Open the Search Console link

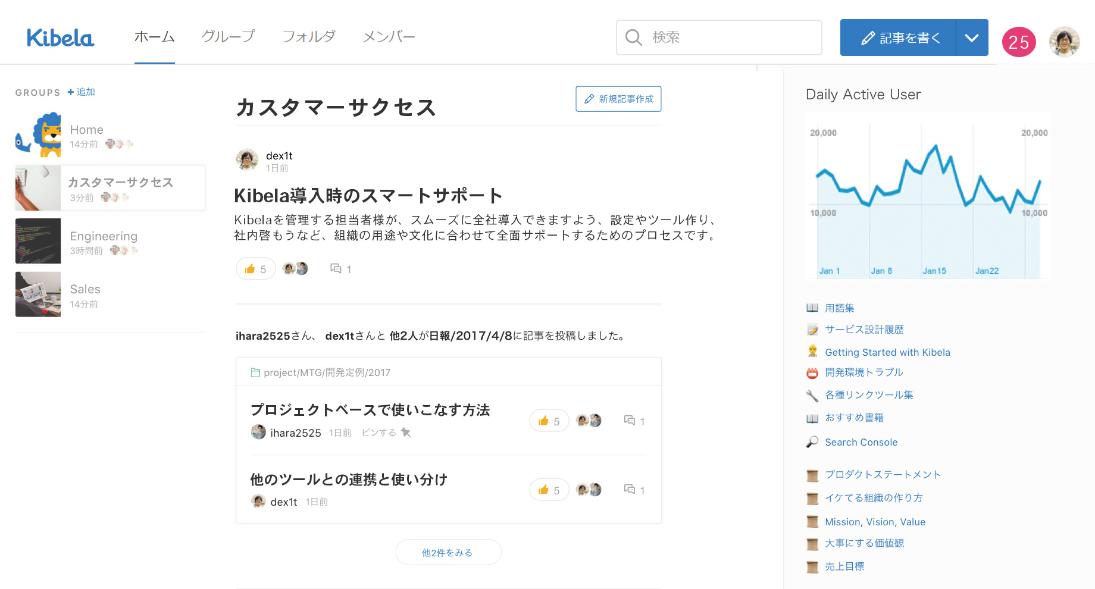point(861,442)
